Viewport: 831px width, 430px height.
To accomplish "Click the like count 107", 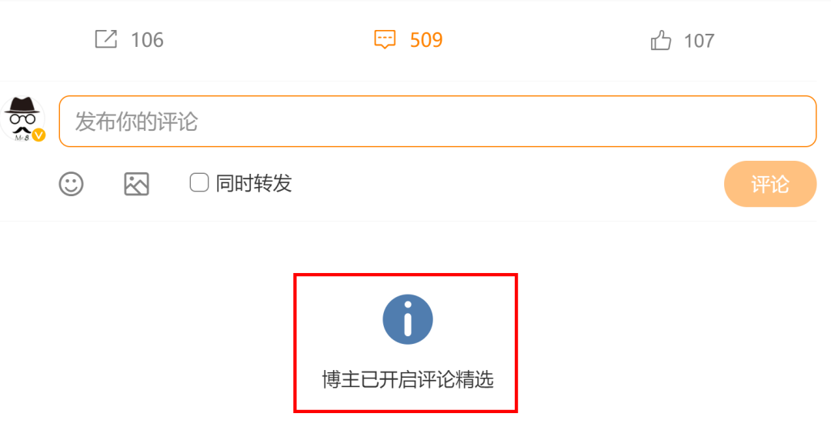I will pos(699,41).
